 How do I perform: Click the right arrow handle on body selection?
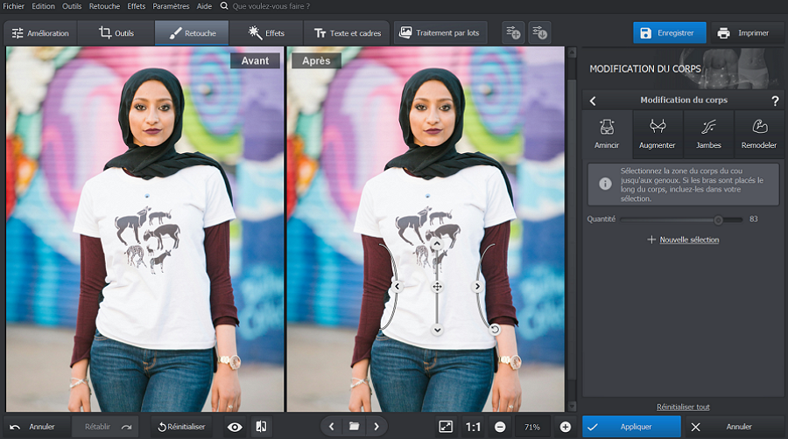[477, 287]
